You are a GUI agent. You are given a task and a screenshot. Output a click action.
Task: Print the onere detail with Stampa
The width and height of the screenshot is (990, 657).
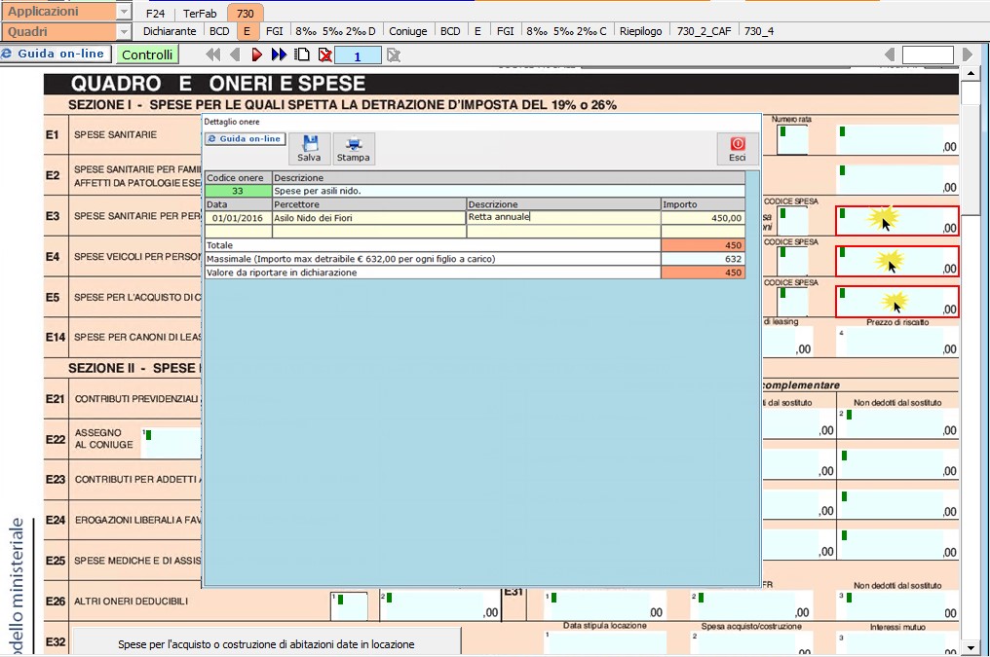(x=354, y=149)
